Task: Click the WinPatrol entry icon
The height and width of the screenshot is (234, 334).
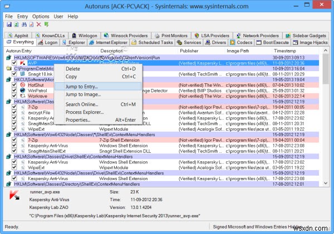Action: (x=22, y=89)
